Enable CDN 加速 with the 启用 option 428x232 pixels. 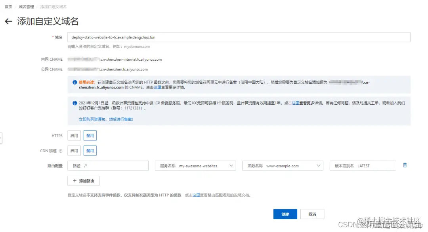pyautogui.click(x=74, y=151)
